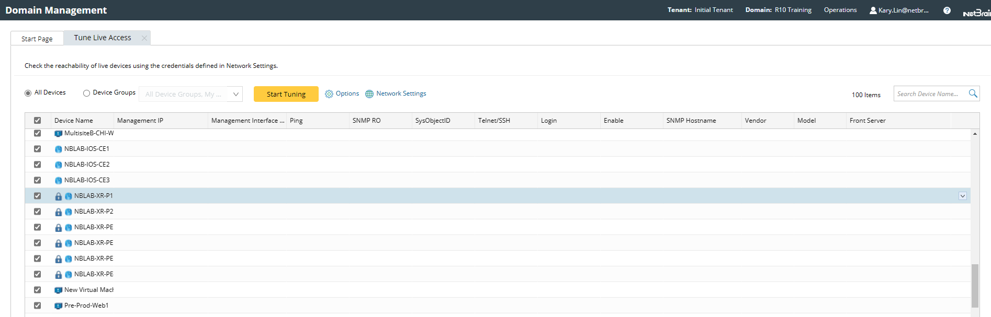Toggle the select-all header checkbox

point(37,121)
